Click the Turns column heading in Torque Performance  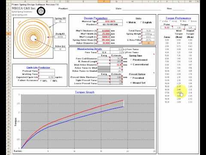coord(167,37)
